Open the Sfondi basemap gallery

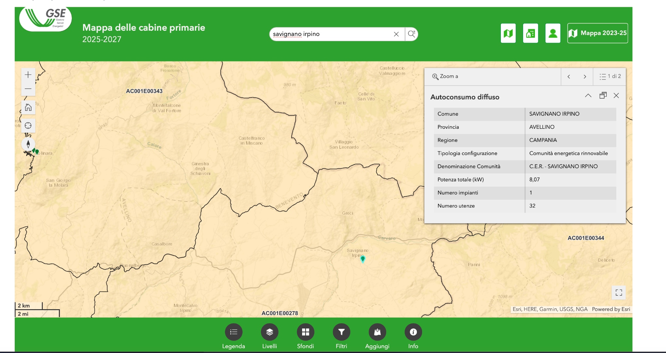click(305, 332)
